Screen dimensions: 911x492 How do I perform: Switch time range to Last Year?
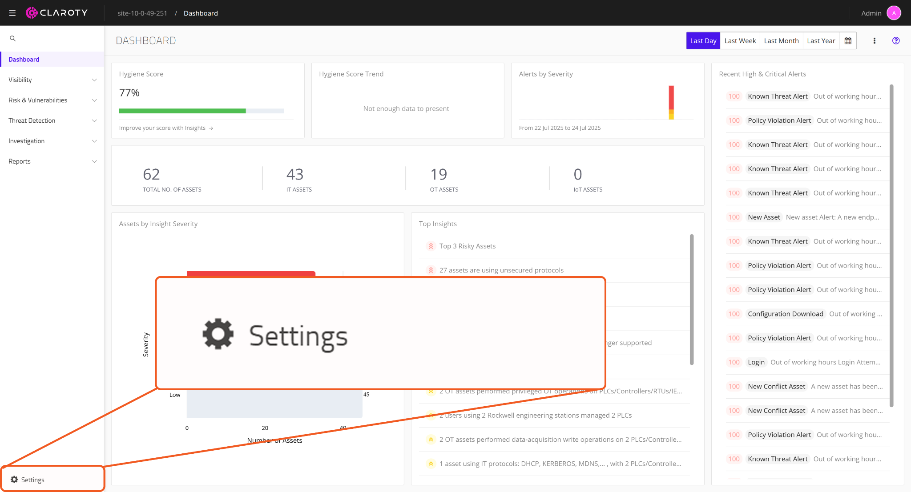[821, 41]
